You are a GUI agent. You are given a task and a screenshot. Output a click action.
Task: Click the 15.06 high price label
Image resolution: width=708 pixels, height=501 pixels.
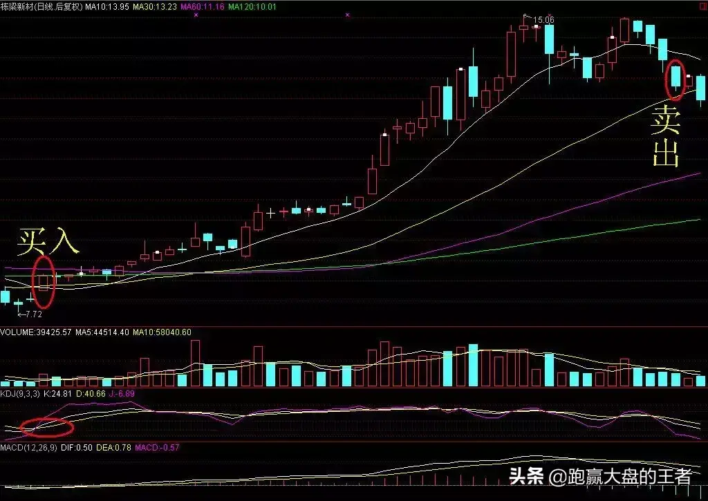click(543, 20)
